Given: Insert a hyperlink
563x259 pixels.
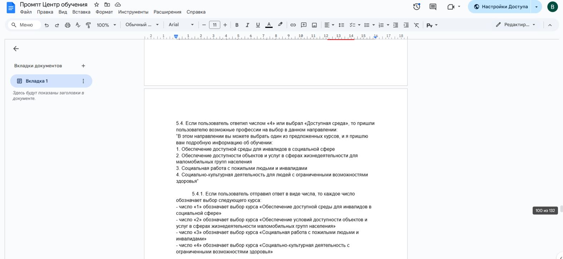Looking at the screenshot, I should (x=293, y=25).
